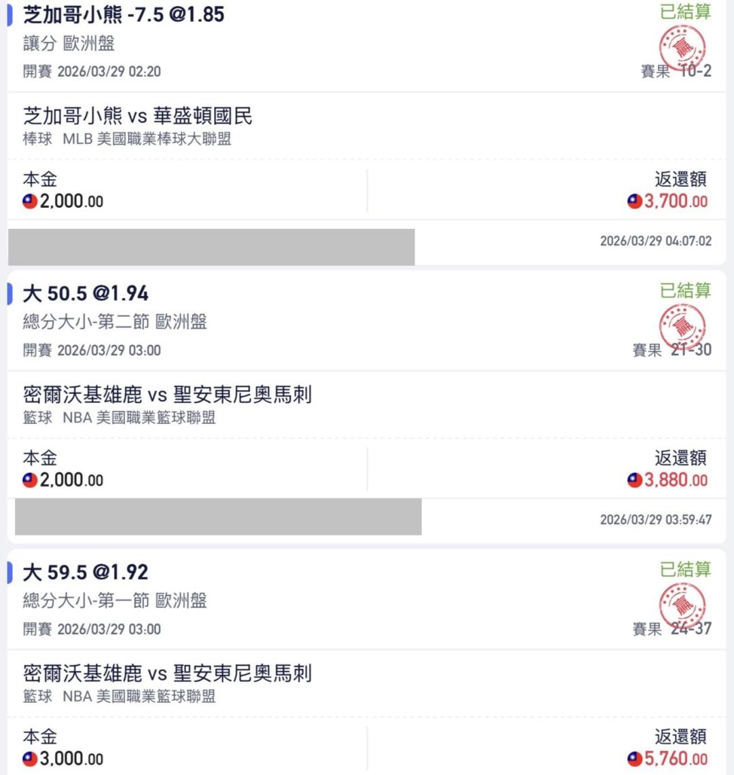
Task: Click the 已結算 status on 大 50.5 bet
Action: click(685, 291)
